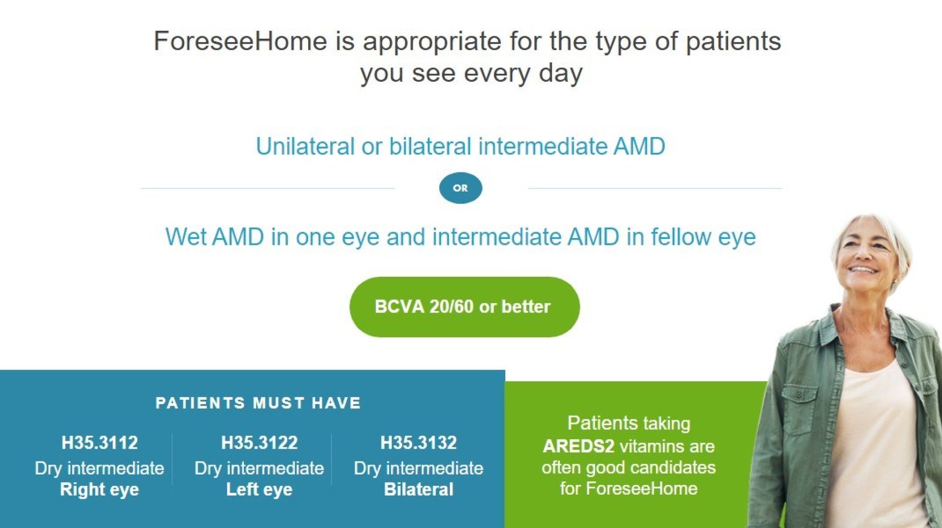Click the Wet AMD in one eye line
The height and width of the screenshot is (528, 942).
click(x=460, y=237)
